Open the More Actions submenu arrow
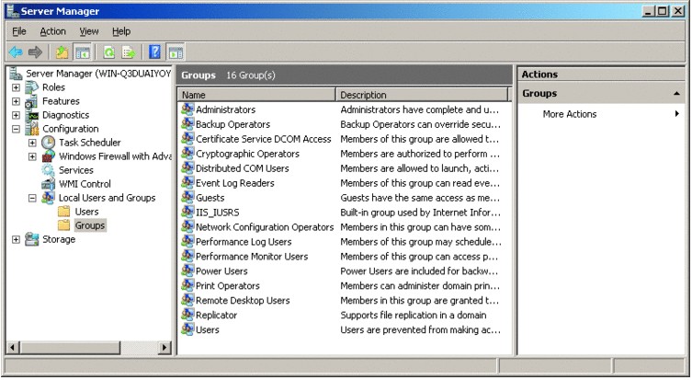Viewport: 692px width, 380px height. (676, 114)
